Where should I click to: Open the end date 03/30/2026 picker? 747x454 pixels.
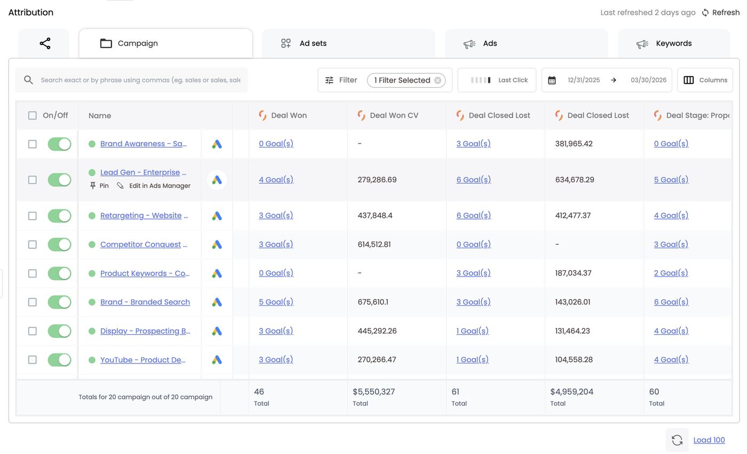point(648,80)
